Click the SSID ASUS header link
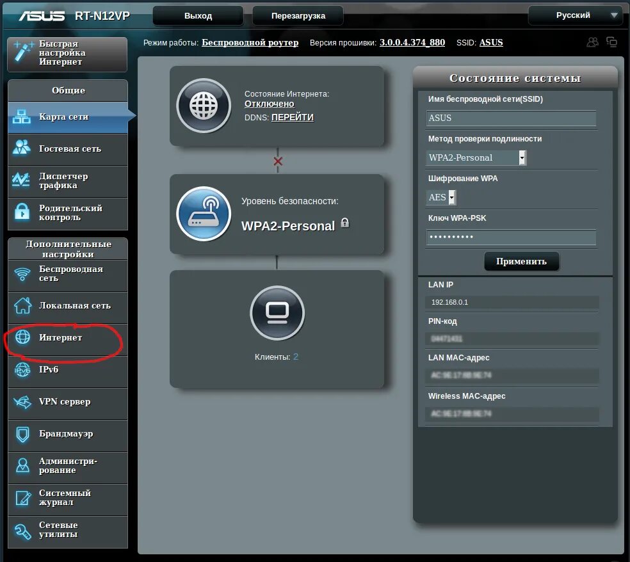 (491, 43)
